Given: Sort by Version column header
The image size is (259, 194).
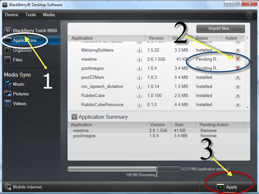Looking at the screenshot, I should pyautogui.click(x=157, y=38).
